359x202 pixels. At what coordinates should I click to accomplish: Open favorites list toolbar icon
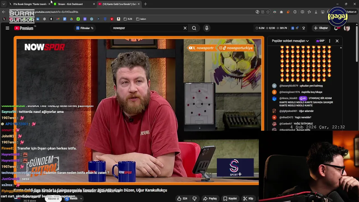tap(309, 12)
